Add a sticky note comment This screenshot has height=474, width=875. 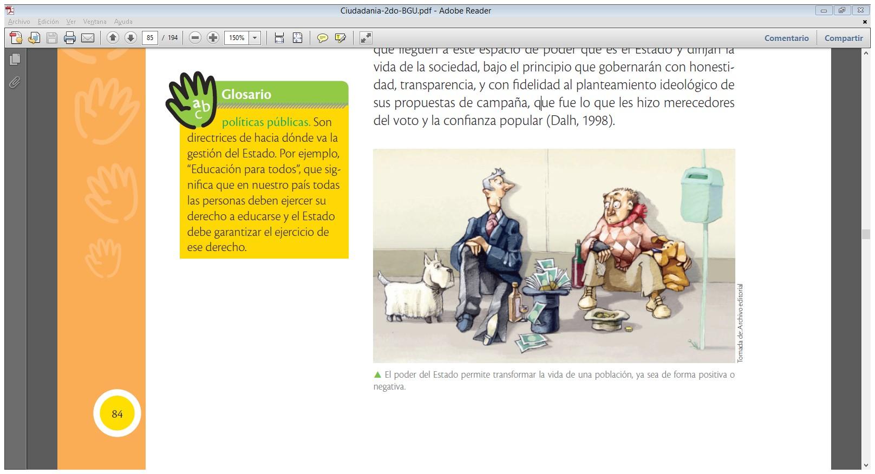[323, 38]
